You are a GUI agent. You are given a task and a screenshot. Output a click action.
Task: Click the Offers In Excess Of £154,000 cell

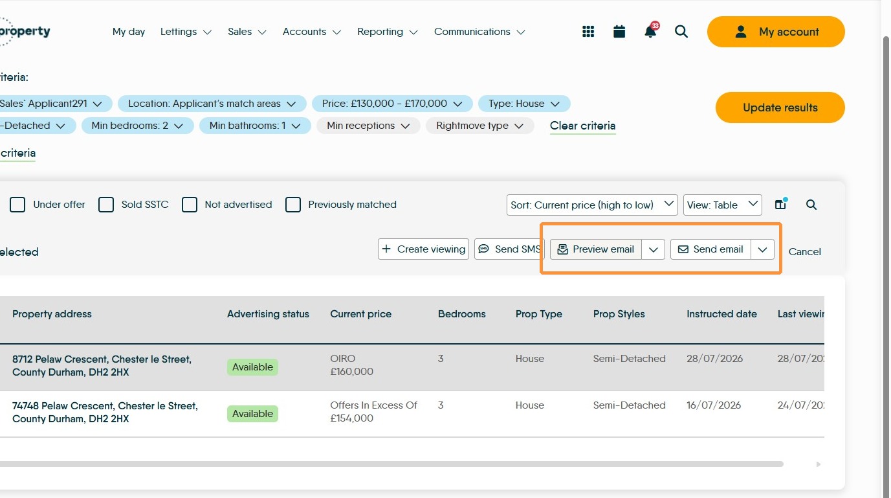[x=374, y=412]
